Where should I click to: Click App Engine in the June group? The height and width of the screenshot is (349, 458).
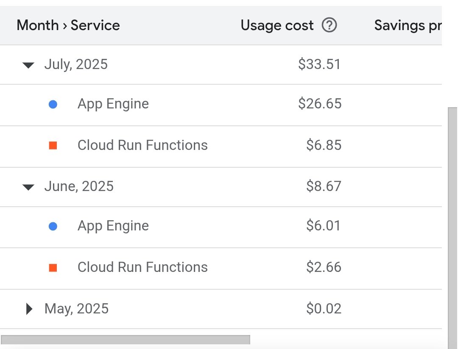click(x=113, y=226)
